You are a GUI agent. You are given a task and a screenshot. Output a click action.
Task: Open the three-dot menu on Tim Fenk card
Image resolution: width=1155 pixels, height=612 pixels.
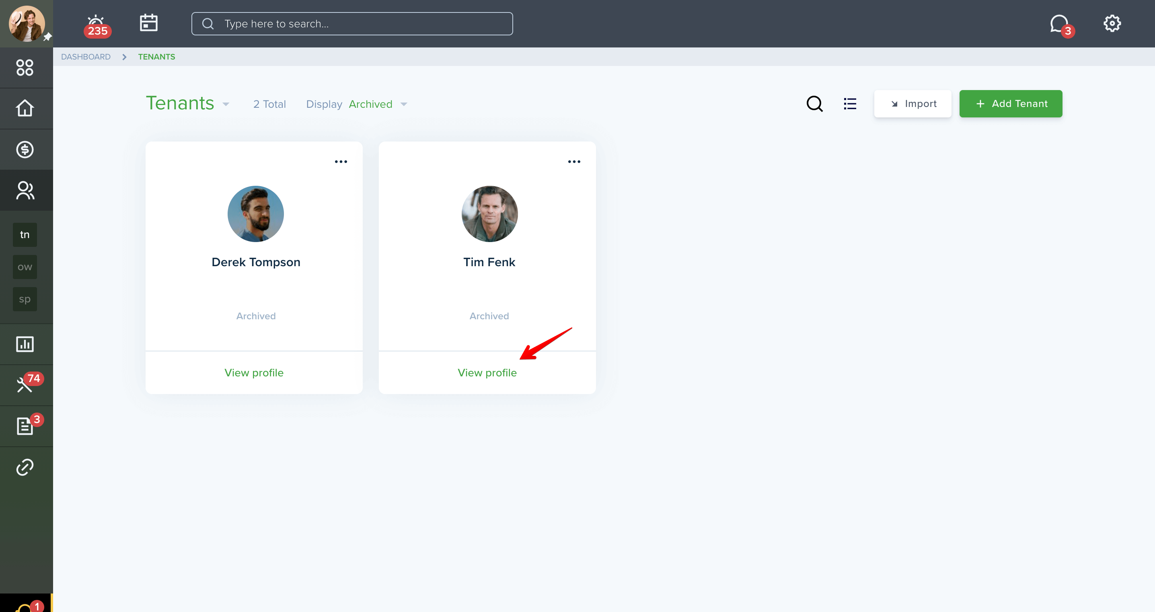[x=574, y=161]
